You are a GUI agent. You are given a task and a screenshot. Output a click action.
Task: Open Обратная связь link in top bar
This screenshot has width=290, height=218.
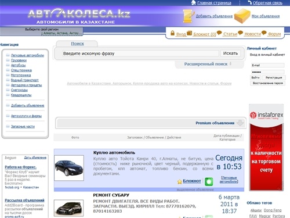[267, 3]
